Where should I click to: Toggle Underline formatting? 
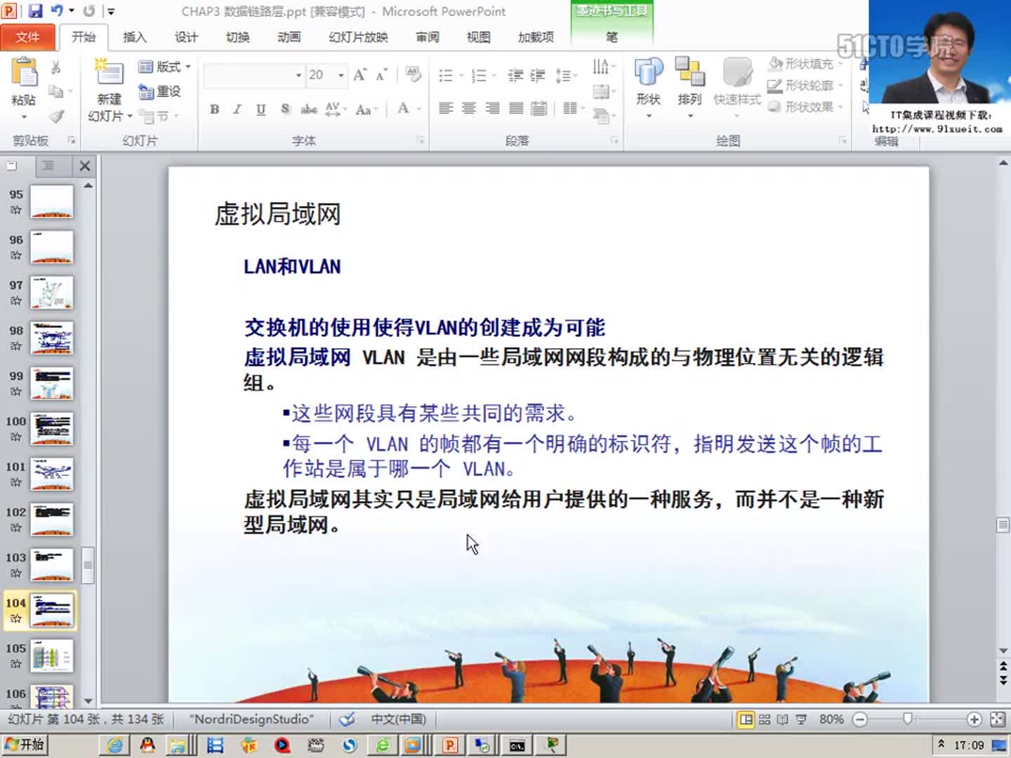(261, 109)
